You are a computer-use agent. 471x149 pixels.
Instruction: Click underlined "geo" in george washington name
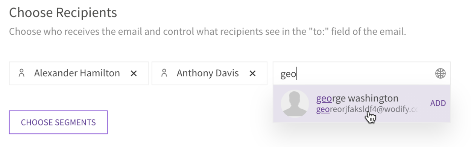(x=324, y=99)
